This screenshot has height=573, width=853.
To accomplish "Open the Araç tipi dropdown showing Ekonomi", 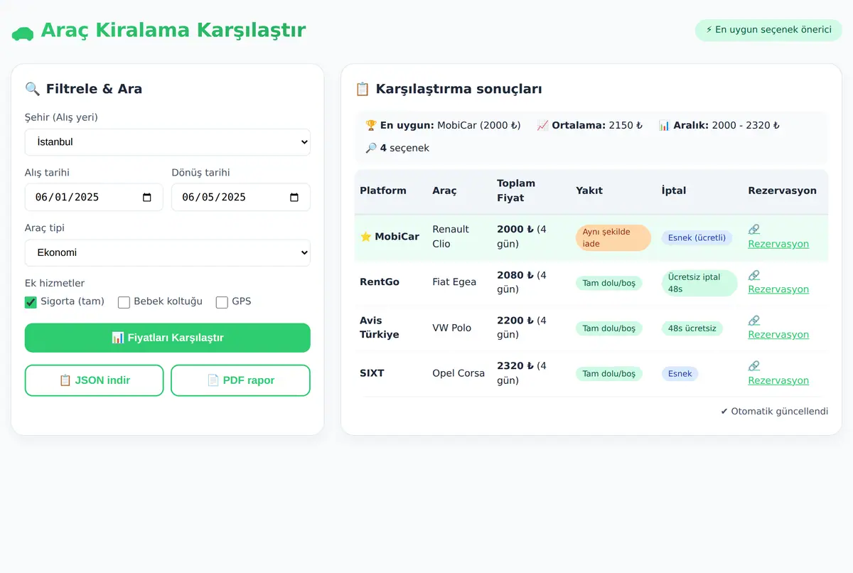I will point(168,252).
